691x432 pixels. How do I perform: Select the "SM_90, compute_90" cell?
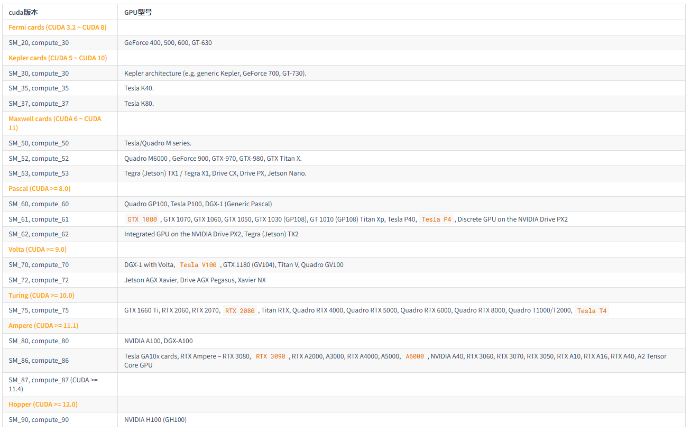60,420
